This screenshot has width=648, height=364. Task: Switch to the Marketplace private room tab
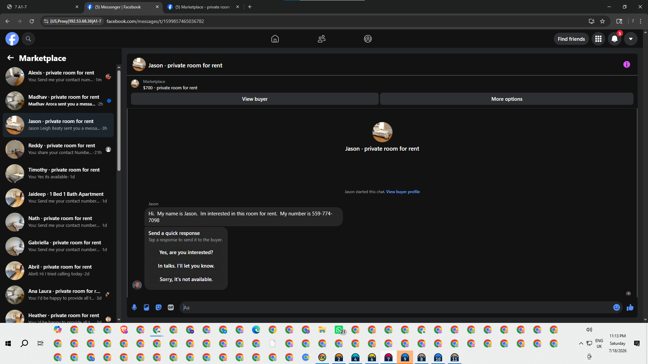pyautogui.click(x=204, y=7)
